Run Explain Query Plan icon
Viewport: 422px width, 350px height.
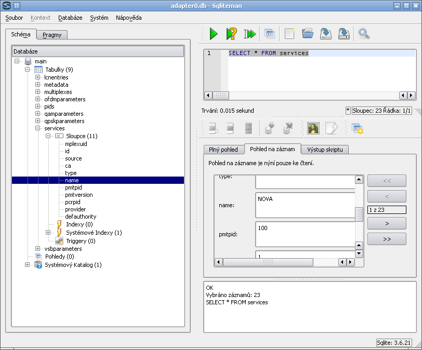[x=231, y=34]
